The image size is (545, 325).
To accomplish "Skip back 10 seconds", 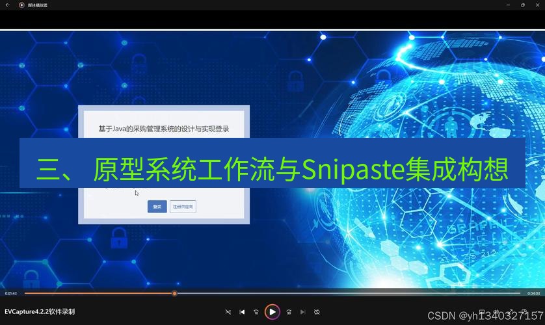I will [256, 312].
